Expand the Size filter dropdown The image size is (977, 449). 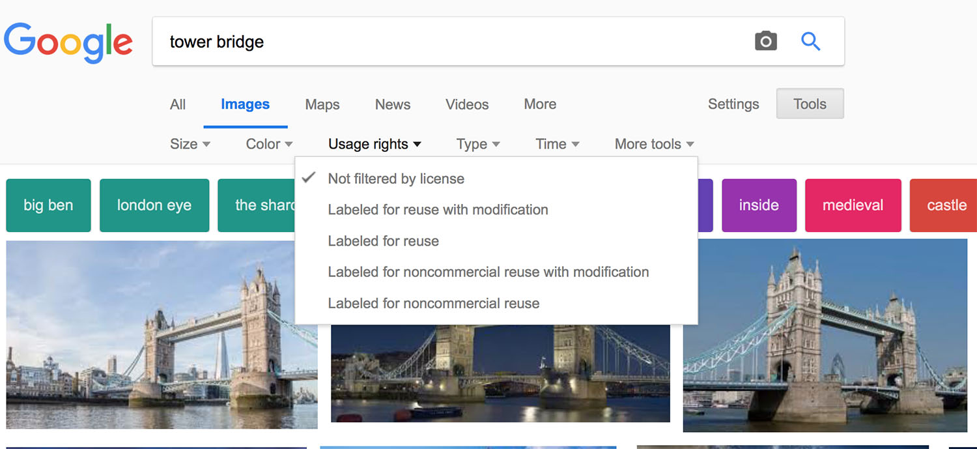click(190, 144)
